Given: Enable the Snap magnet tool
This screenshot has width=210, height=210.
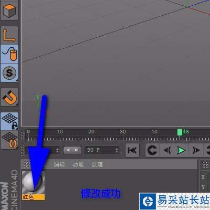Looking at the screenshot, I should coord(9,97).
